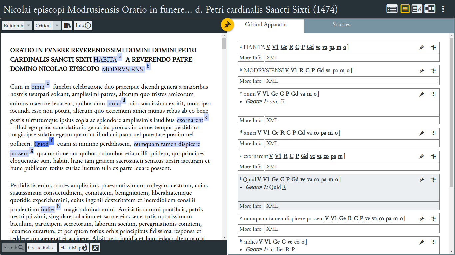Toggle the Heat Map button
The image size is (455, 255).
(74, 248)
